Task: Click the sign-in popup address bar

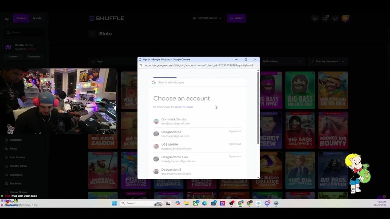Action: pyautogui.click(x=200, y=65)
